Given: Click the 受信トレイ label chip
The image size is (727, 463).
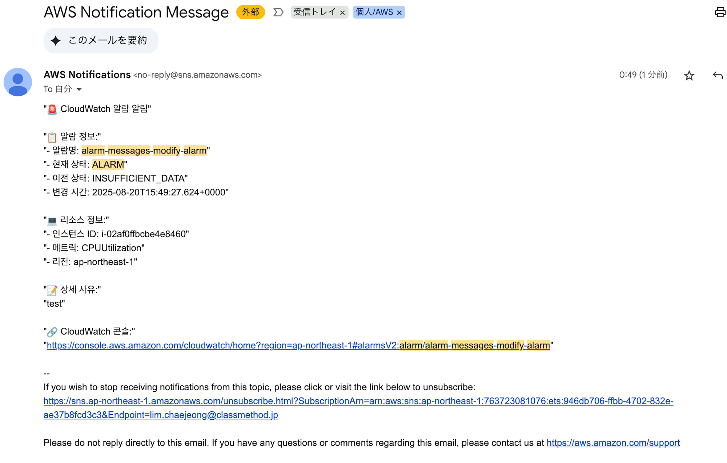Looking at the screenshot, I should click(315, 12).
